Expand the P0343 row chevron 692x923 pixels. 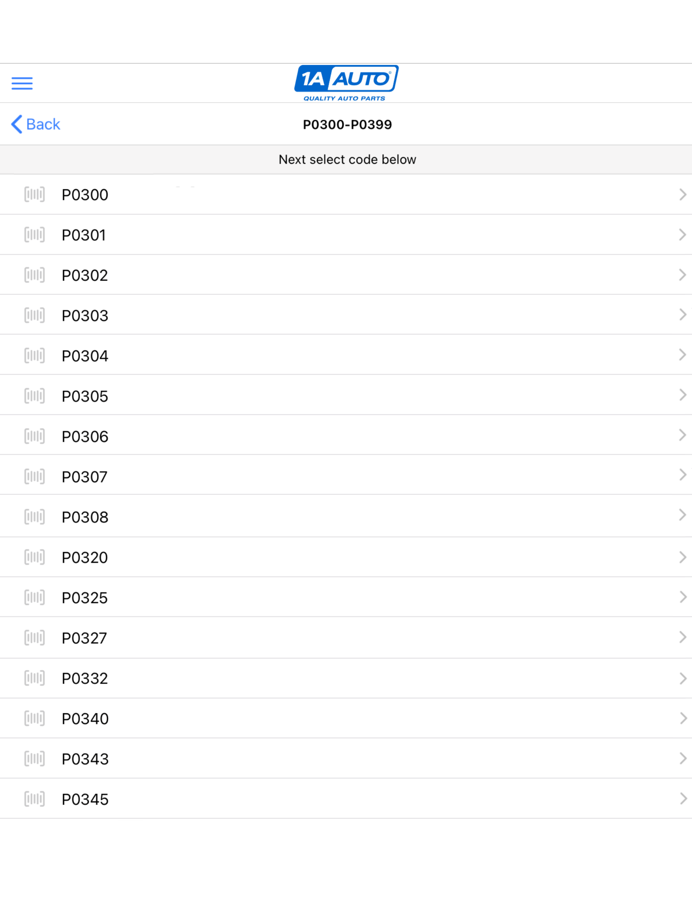point(683,758)
